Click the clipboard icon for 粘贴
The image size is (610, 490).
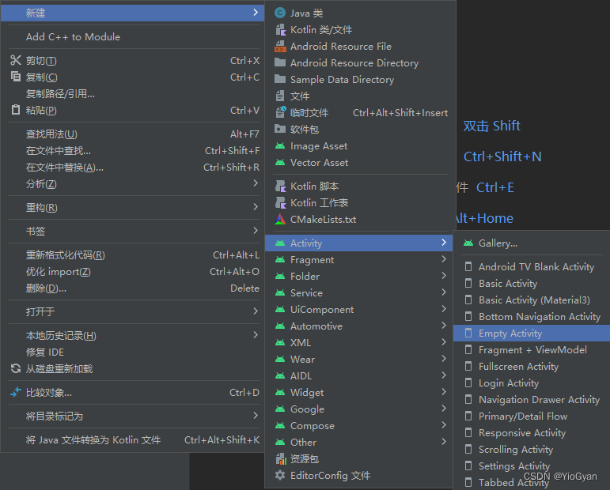[x=16, y=110]
